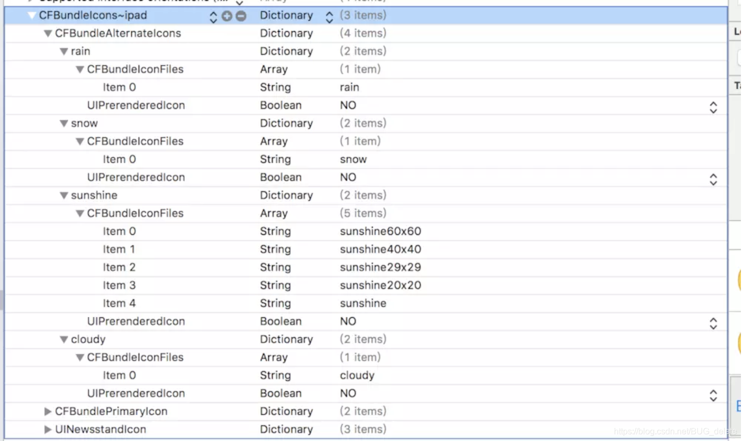Select the string value 'snow'
The image size is (742, 441).
pyautogui.click(x=353, y=159)
